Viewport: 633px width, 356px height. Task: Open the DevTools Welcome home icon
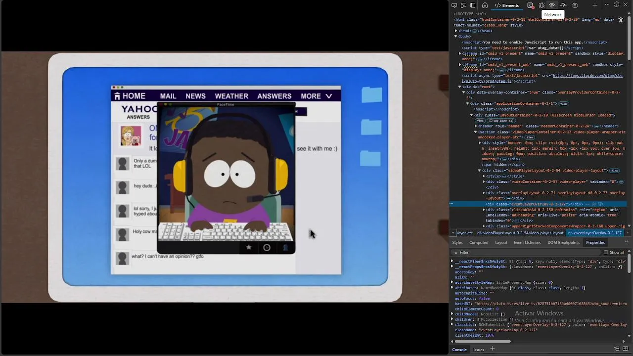485,5
